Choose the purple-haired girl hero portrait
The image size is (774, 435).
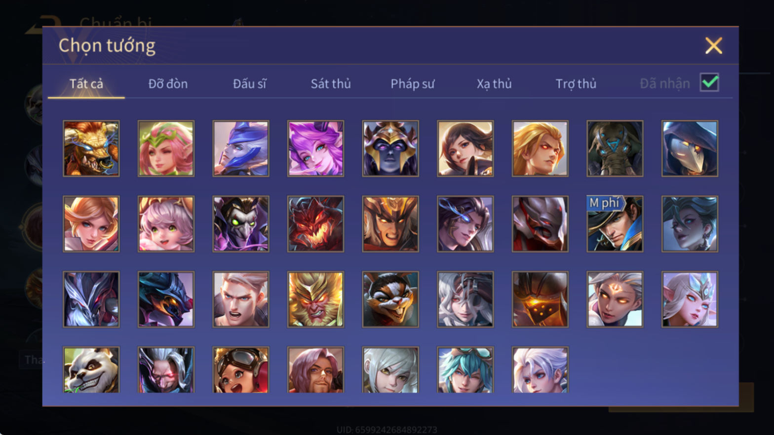point(315,148)
